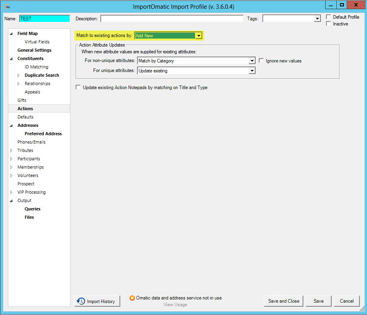Check the Ignore new values box
This screenshot has height=315, width=367.
pos(261,60)
